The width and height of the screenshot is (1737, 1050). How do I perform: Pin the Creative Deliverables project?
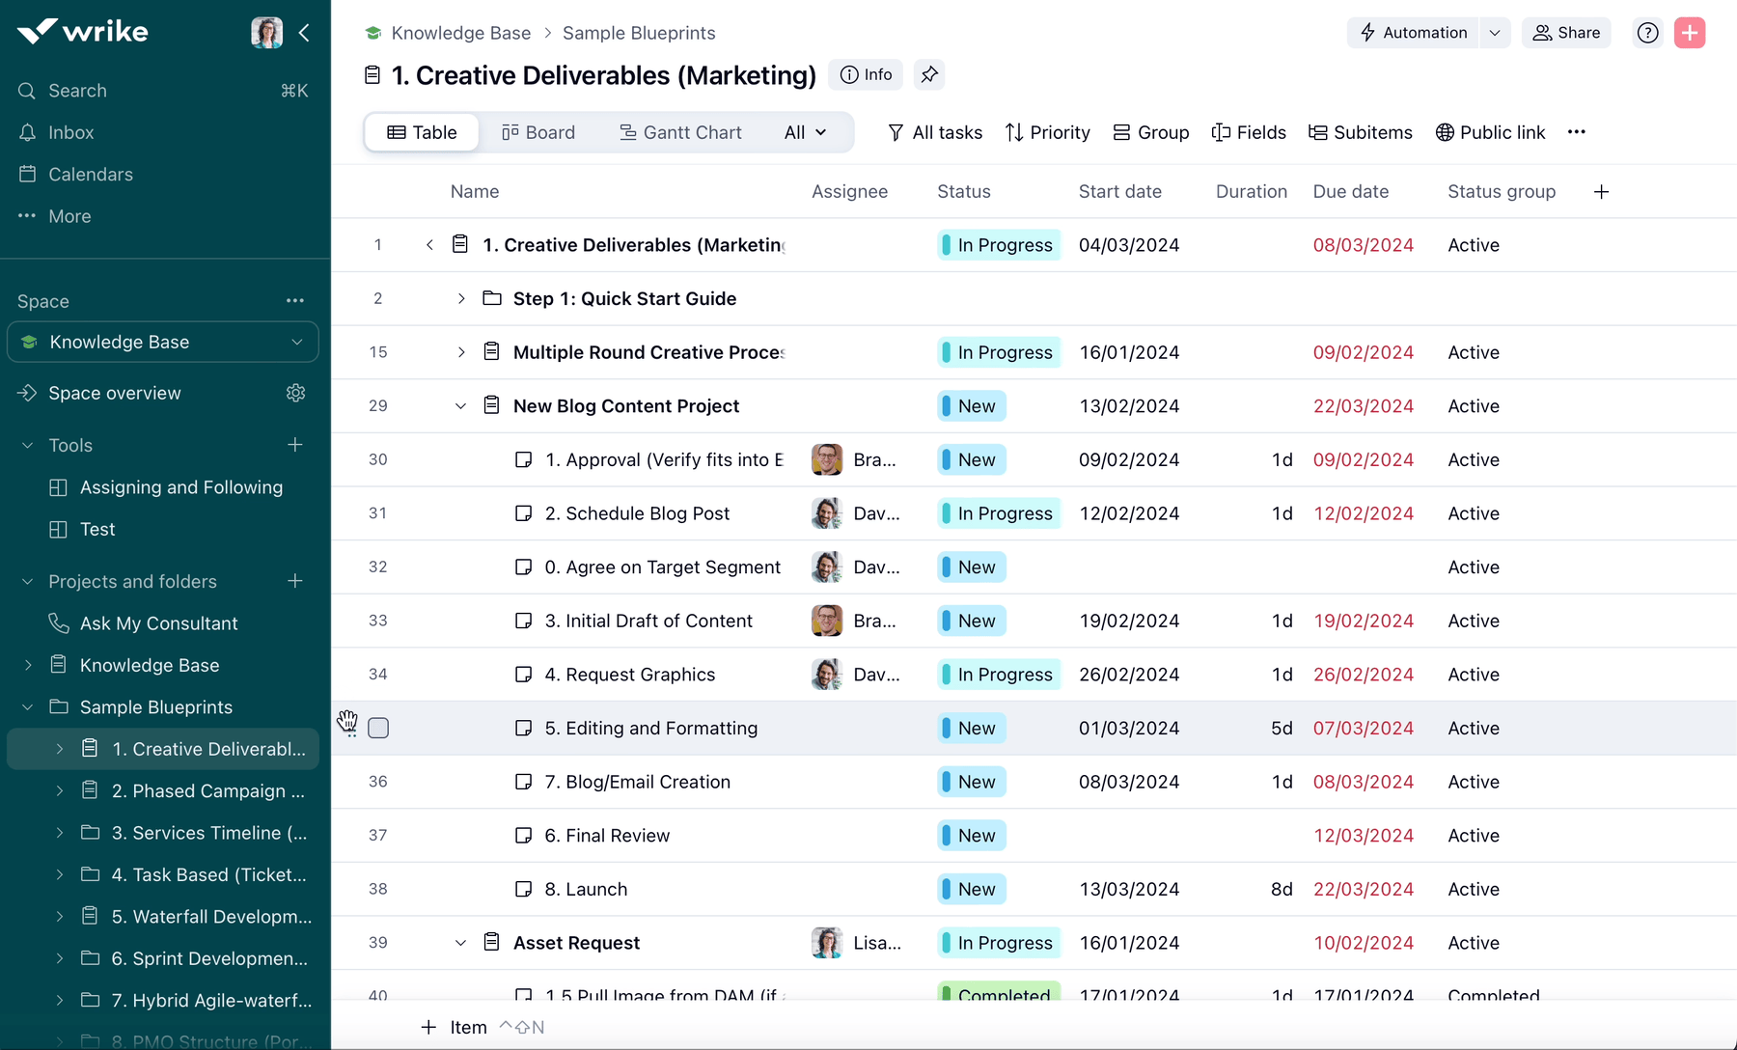click(928, 75)
